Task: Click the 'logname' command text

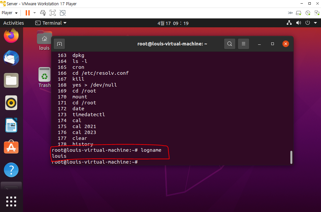Action: click(x=151, y=150)
